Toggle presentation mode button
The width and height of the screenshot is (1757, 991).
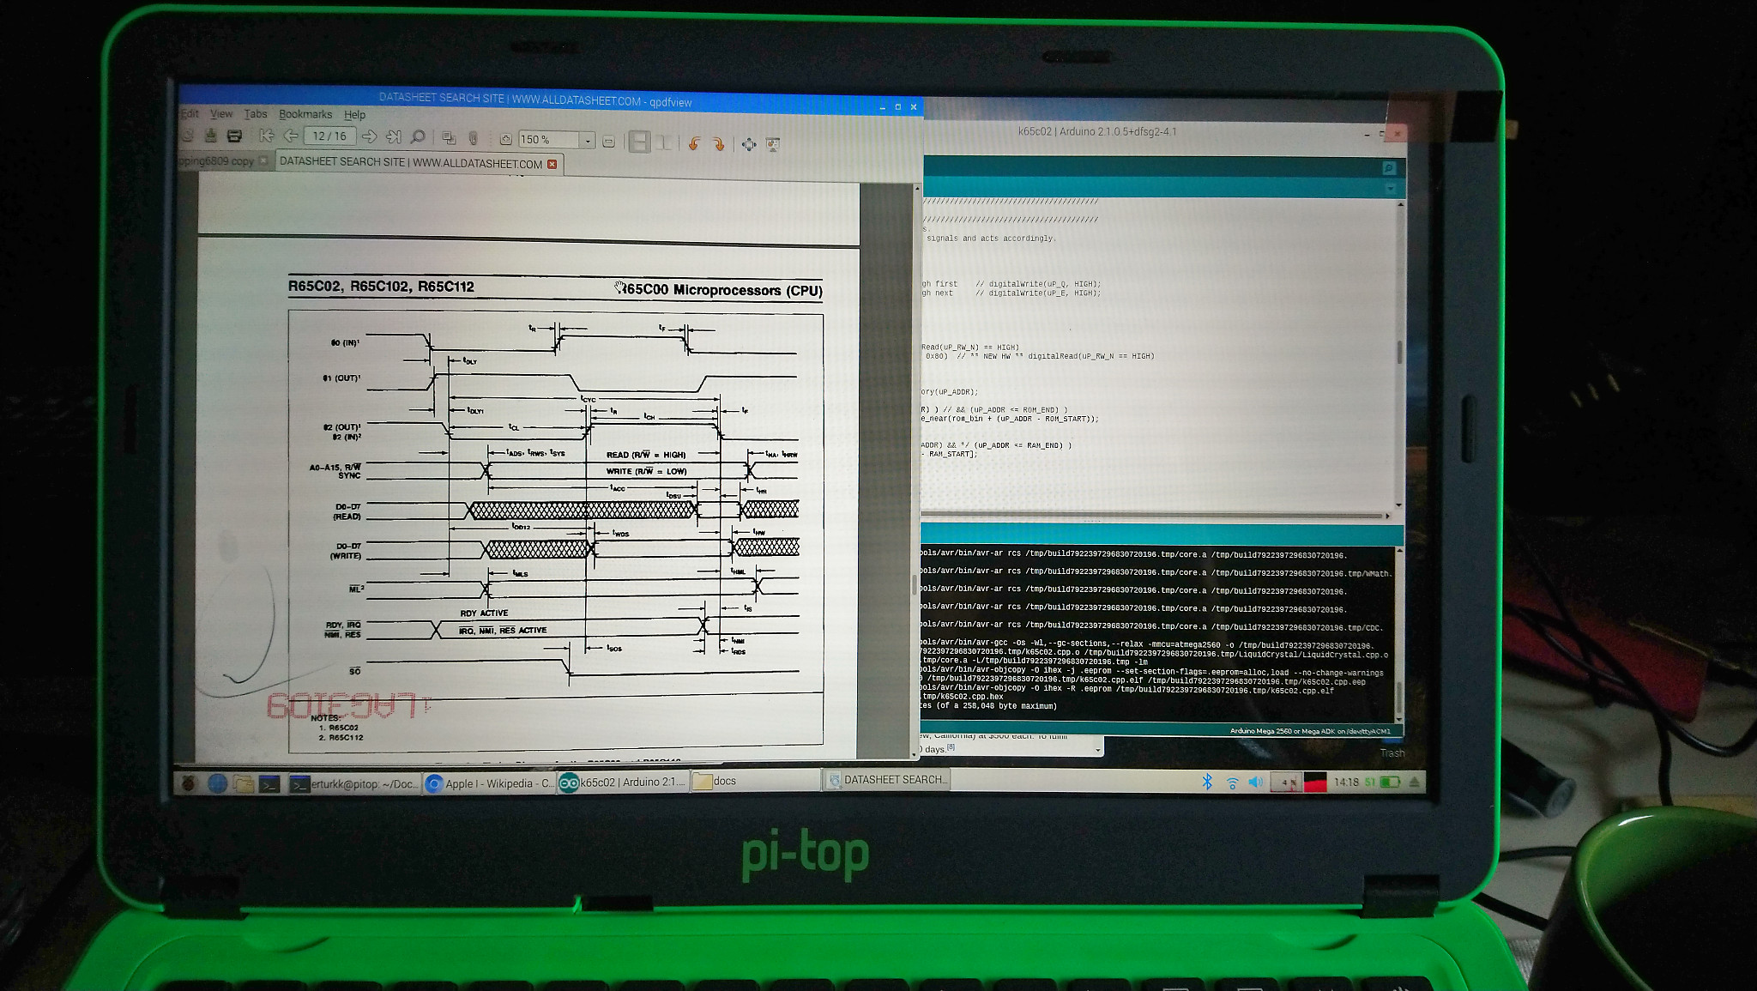773,145
